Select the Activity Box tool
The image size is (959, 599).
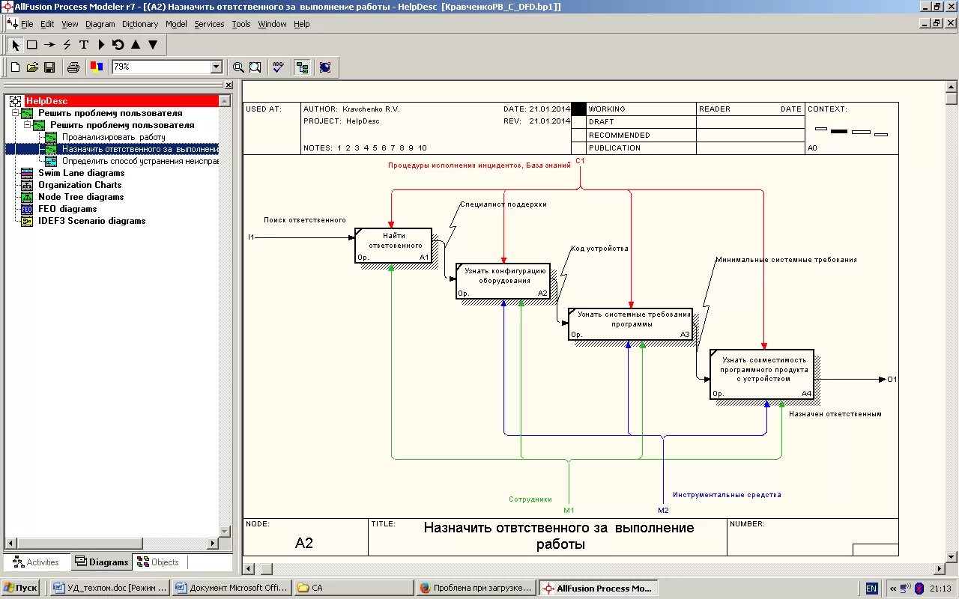point(30,44)
